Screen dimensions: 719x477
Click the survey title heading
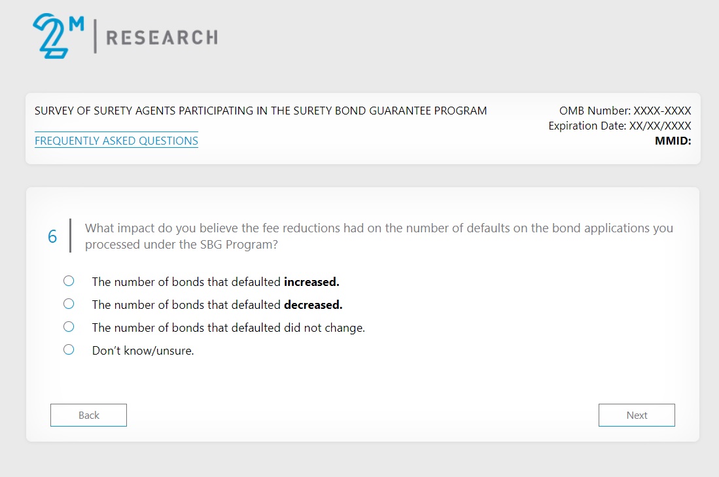click(x=260, y=111)
